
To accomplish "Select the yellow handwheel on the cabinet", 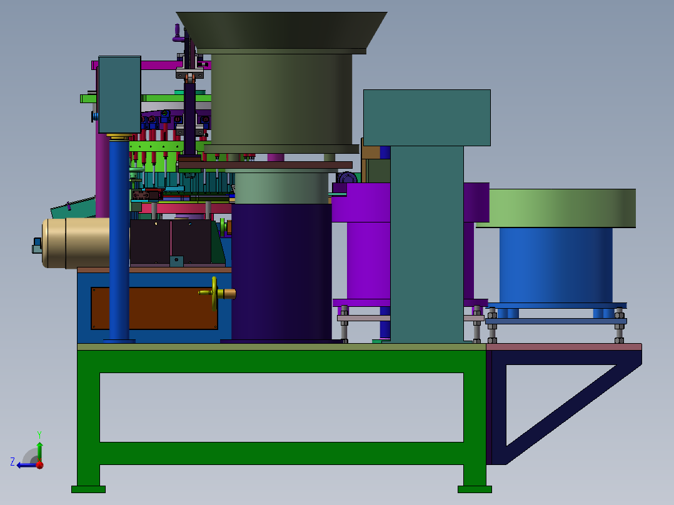I will pos(214,294).
